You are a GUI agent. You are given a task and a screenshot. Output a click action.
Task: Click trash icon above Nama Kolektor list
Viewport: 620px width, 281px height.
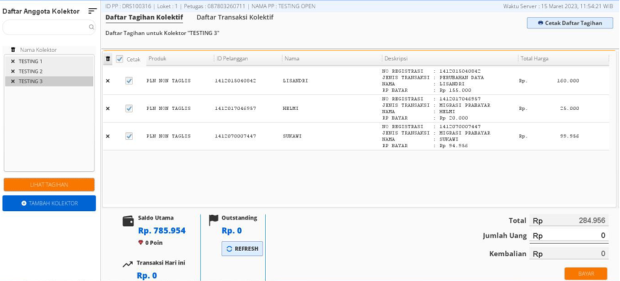click(x=13, y=50)
